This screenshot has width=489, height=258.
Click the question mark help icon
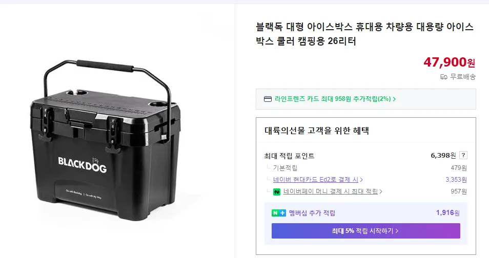tap(463, 156)
